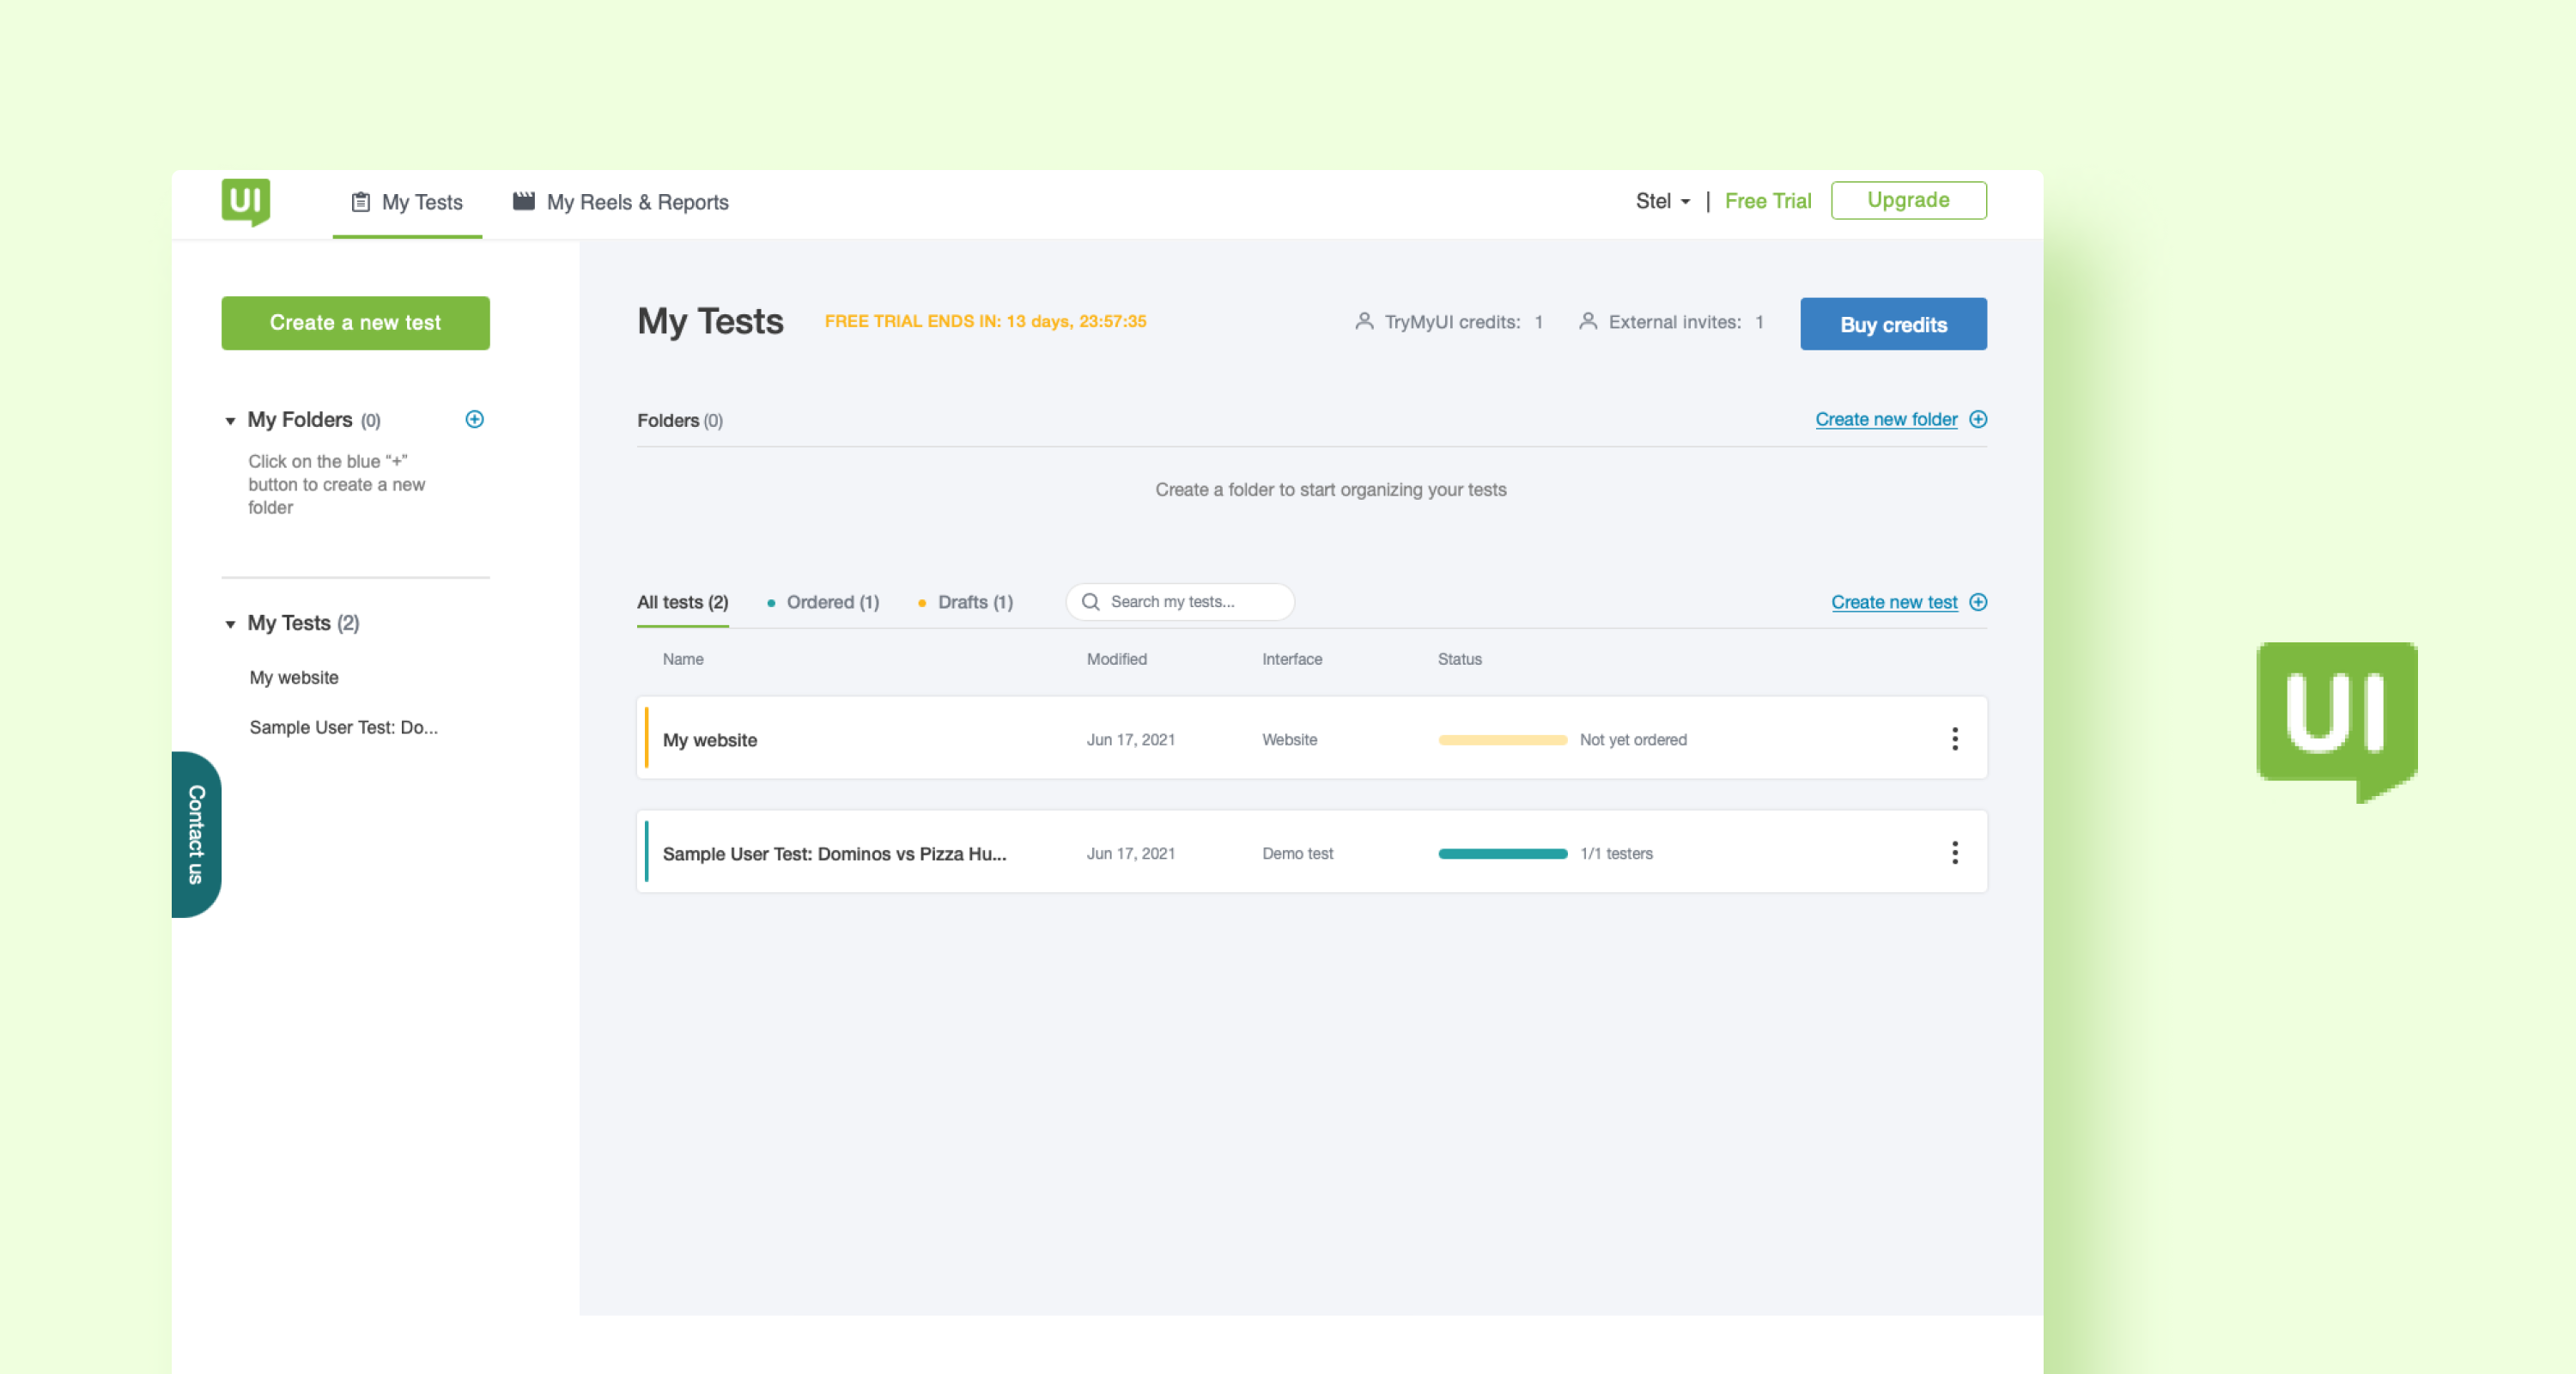Open the Stel account dropdown

(1661, 201)
